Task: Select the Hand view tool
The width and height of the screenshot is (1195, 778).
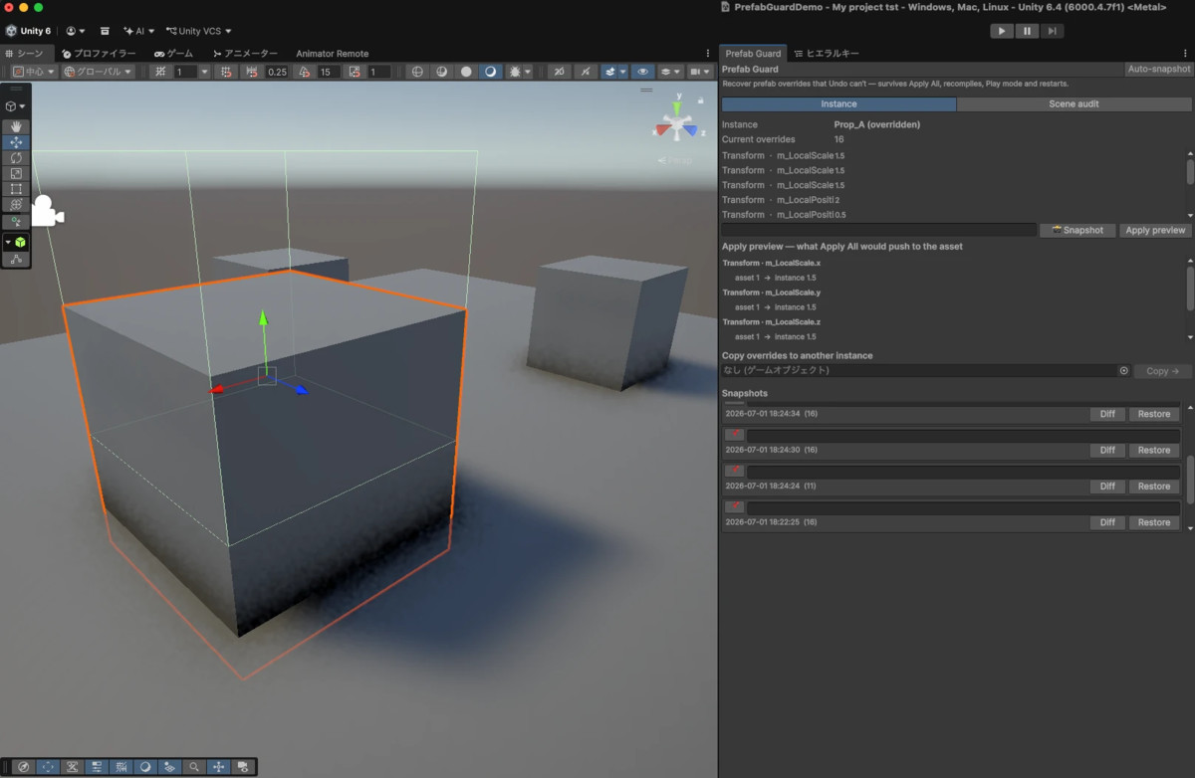Action: pos(16,126)
